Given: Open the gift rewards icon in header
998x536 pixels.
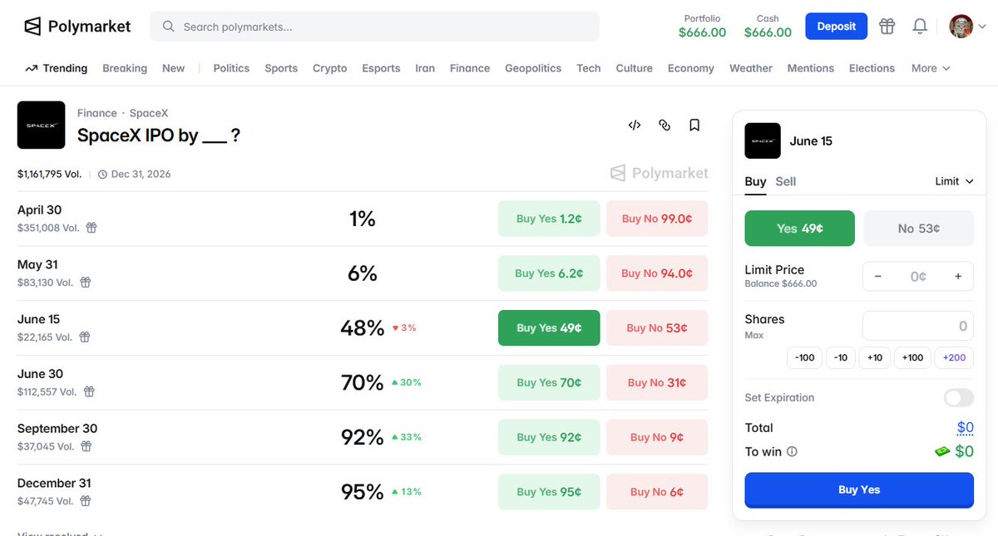Looking at the screenshot, I should 887,27.
